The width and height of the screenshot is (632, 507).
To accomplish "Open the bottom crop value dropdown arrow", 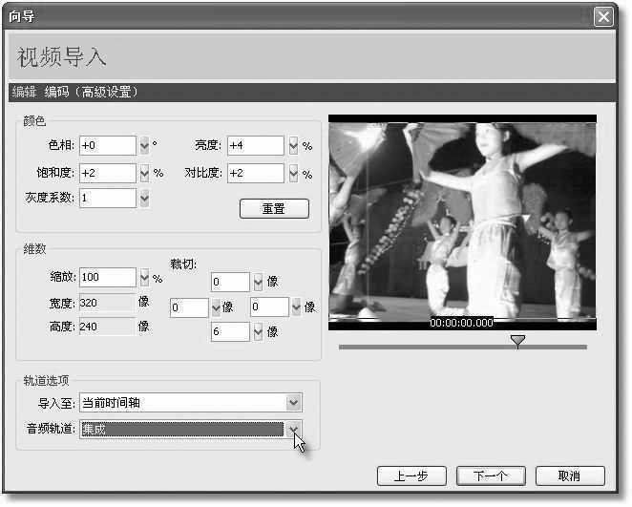I will click(x=258, y=332).
